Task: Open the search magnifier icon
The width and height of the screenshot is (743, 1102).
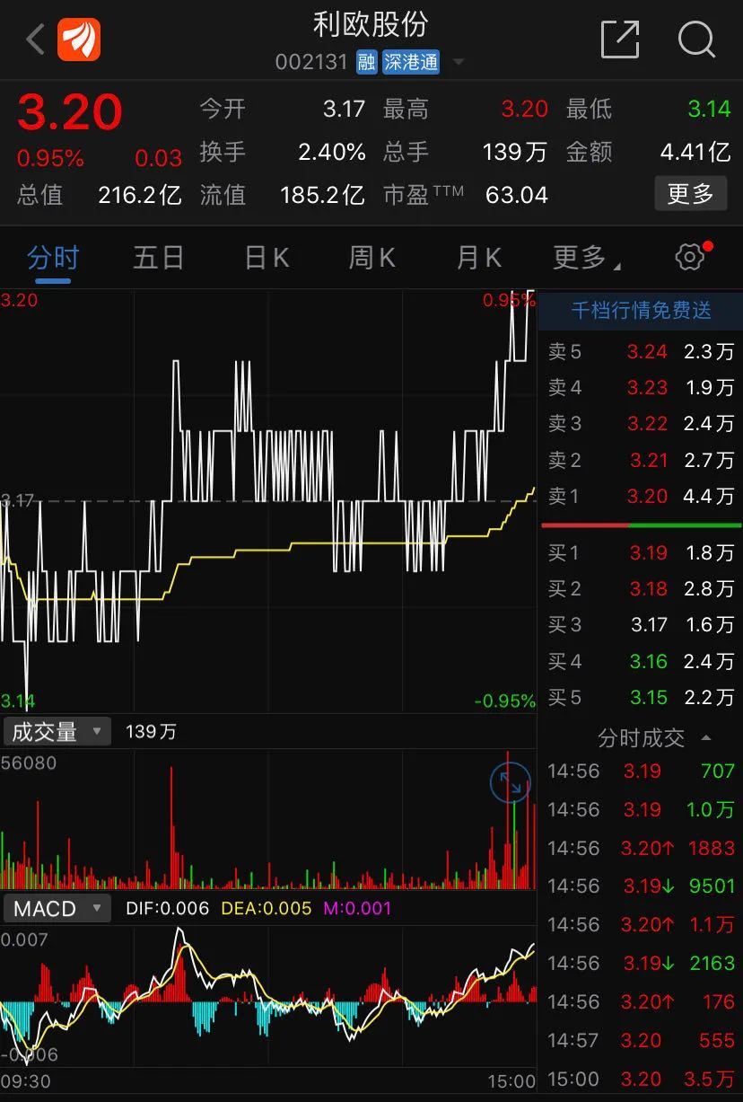Action: [x=696, y=40]
